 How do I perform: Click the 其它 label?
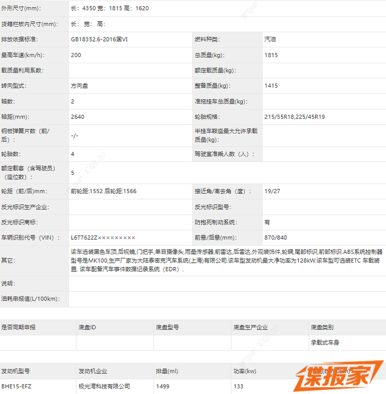coord(8,261)
